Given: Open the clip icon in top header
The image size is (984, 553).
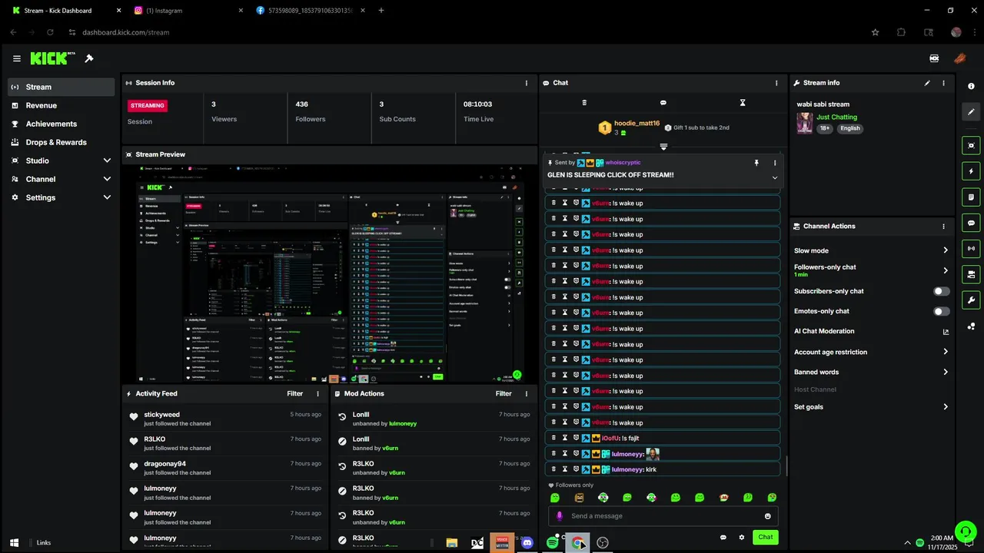Looking at the screenshot, I should (x=934, y=58).
